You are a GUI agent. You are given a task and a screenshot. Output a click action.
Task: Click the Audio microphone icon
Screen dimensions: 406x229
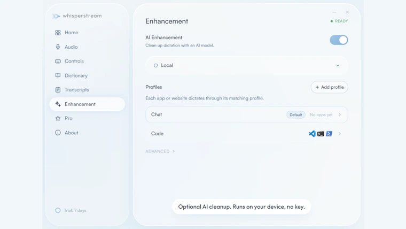pyautogui.click(x=58, y=47)
